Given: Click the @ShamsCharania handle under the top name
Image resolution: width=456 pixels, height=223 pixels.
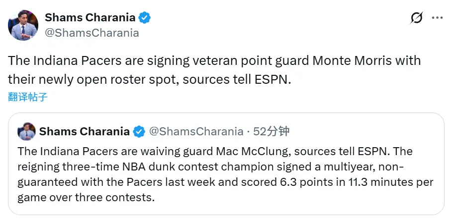Looking at the screenshot, I should click(92, 33).
